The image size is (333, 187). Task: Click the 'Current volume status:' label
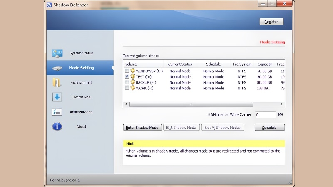pos(141,56)
